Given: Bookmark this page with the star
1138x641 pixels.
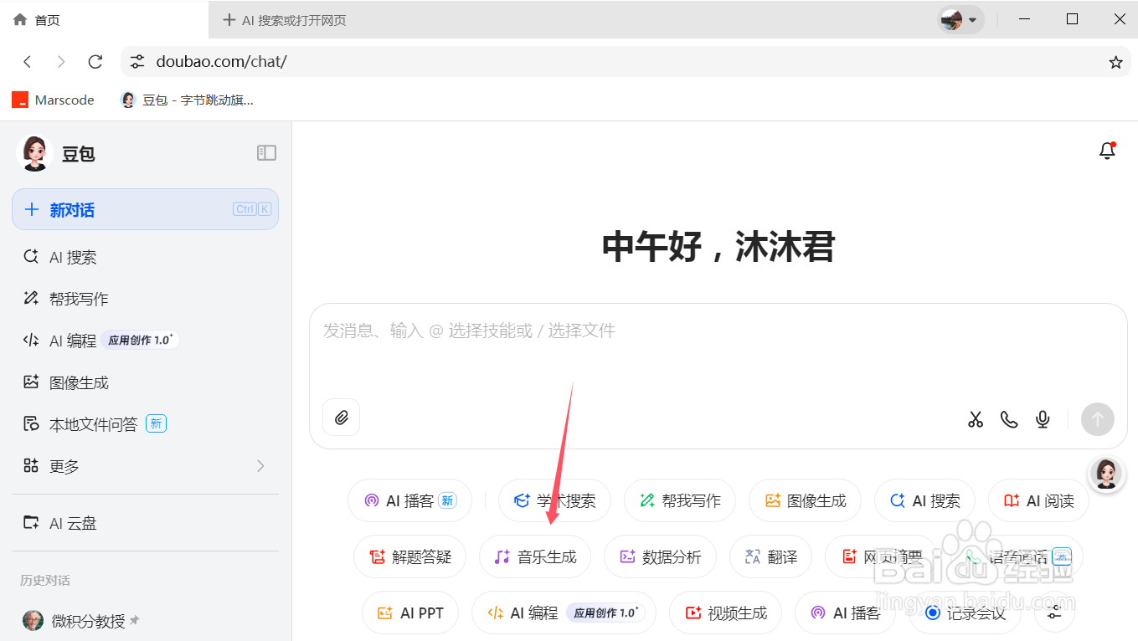Looking at the screenshot, I should click(x=1115, y=62).
